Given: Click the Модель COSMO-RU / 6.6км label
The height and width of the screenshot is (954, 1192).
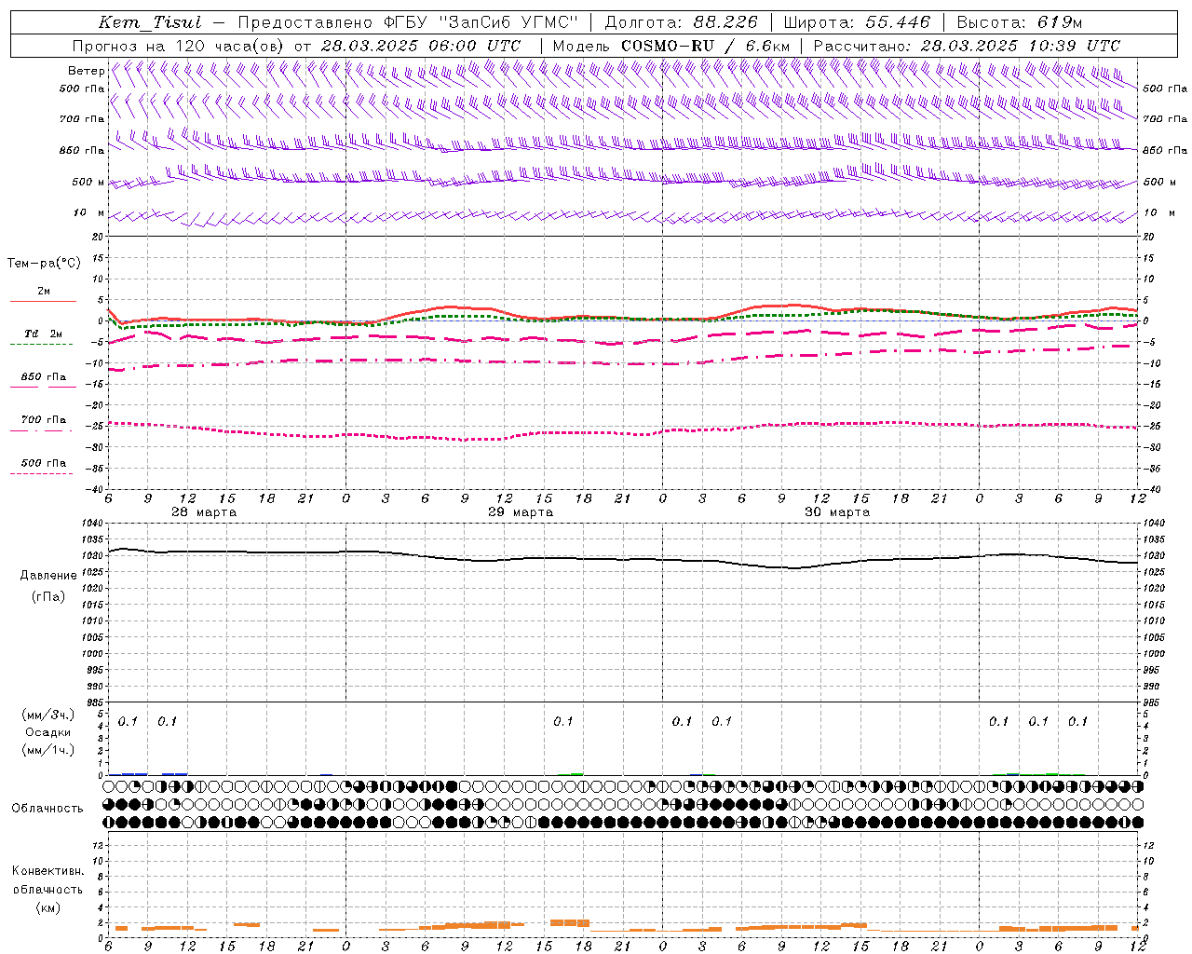Looking at the screenshot, I should pos(670,46).
